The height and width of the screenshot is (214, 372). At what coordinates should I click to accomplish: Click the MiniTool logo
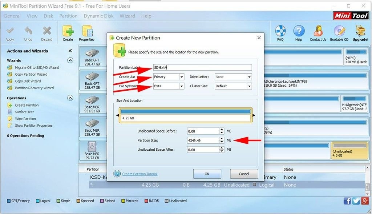click(x=351, y=16)
